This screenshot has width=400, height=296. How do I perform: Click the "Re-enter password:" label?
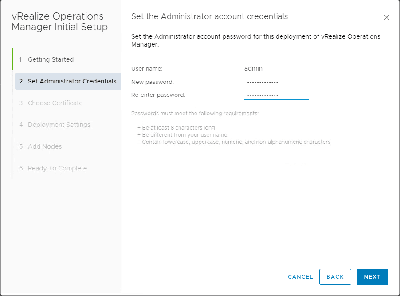[158, 95]
